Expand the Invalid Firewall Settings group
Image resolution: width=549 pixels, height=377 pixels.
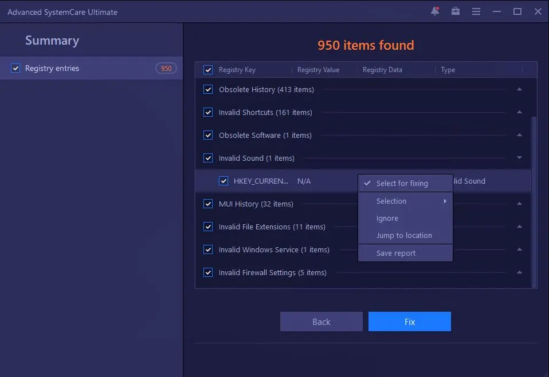click(x=519, y=273)
